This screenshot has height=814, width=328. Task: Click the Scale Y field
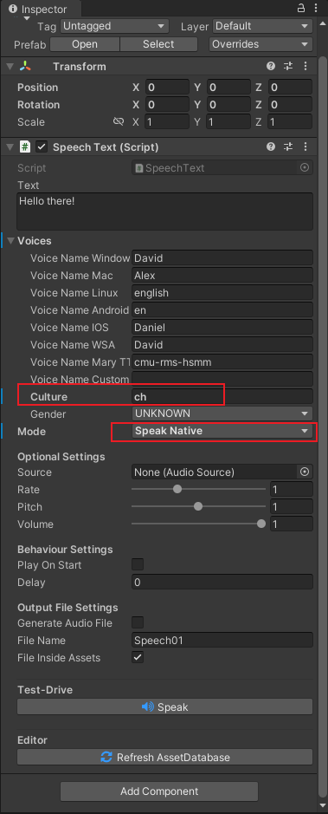pyautogui.click(x=228, y=122)
